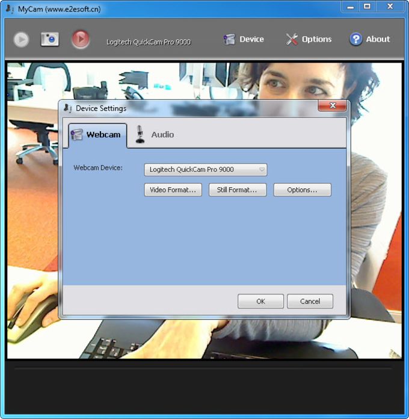Click the Device Settings dialog title icon

pyautogui.click(x=67, y=108)
